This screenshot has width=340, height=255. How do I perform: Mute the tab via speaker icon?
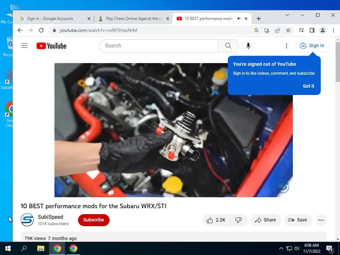coord(239,19)
